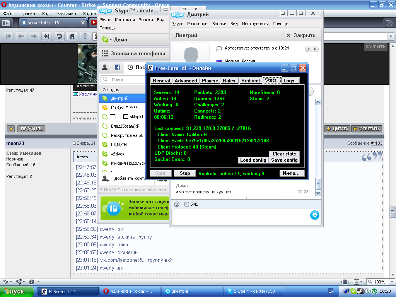This screenshot has height=297, width=396.
Task: Open Opera Файл menu
Action: [x=9, y=14]
